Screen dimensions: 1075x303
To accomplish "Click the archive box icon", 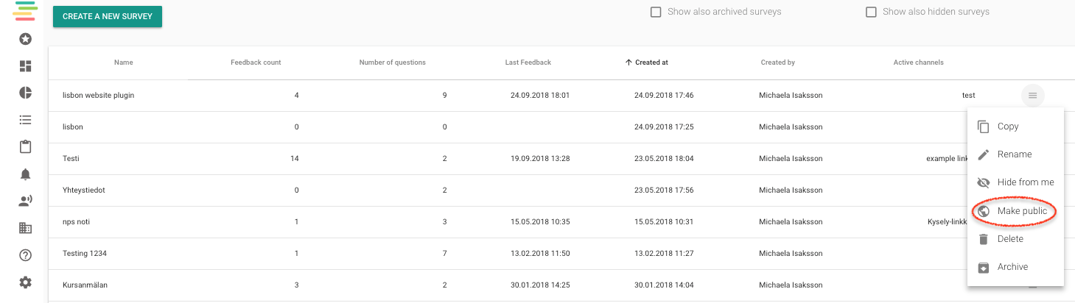I will coord(983,267).
